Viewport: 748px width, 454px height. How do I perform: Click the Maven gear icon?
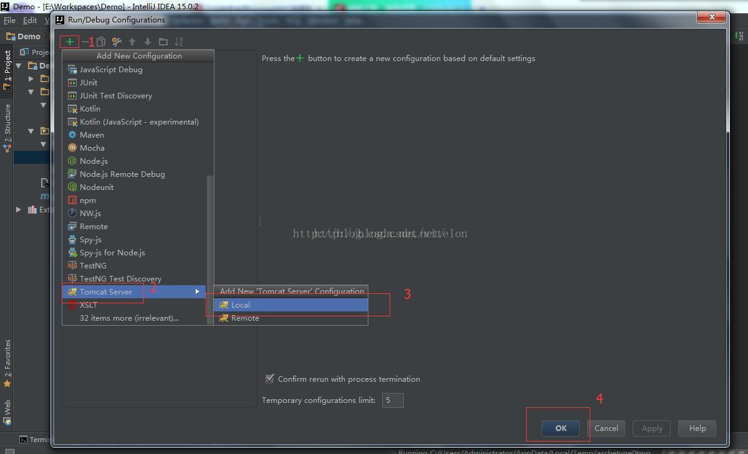click(x=72, y=135)
